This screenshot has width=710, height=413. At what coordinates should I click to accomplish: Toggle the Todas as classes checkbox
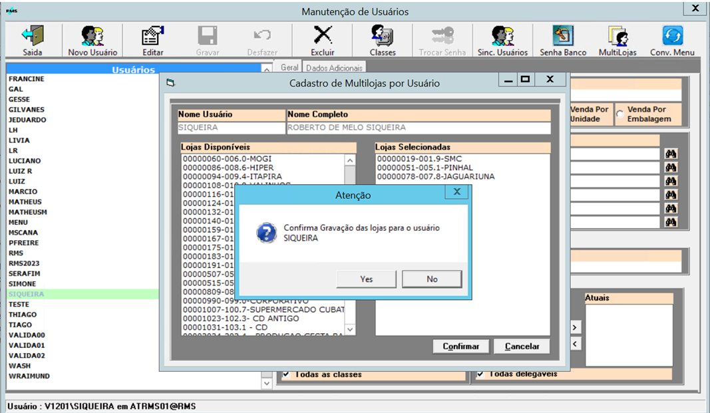tap(286, 374)
